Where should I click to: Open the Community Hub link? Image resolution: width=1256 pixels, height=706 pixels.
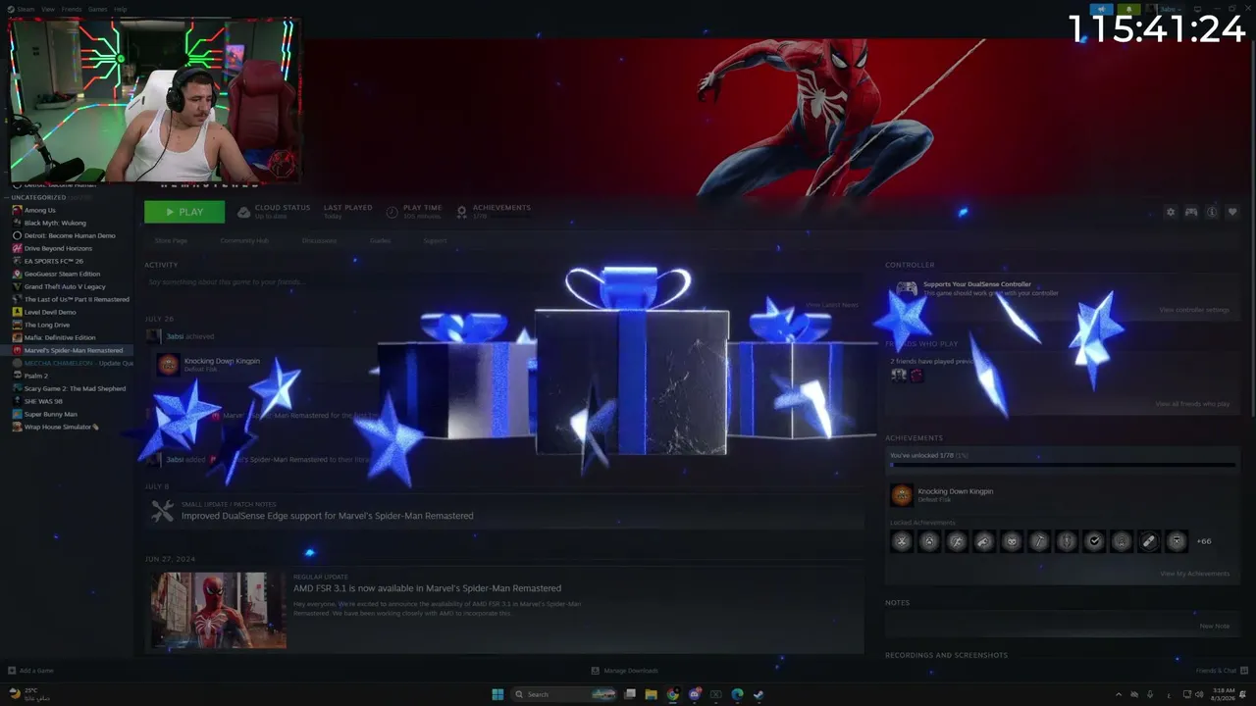tap(244, 241)
